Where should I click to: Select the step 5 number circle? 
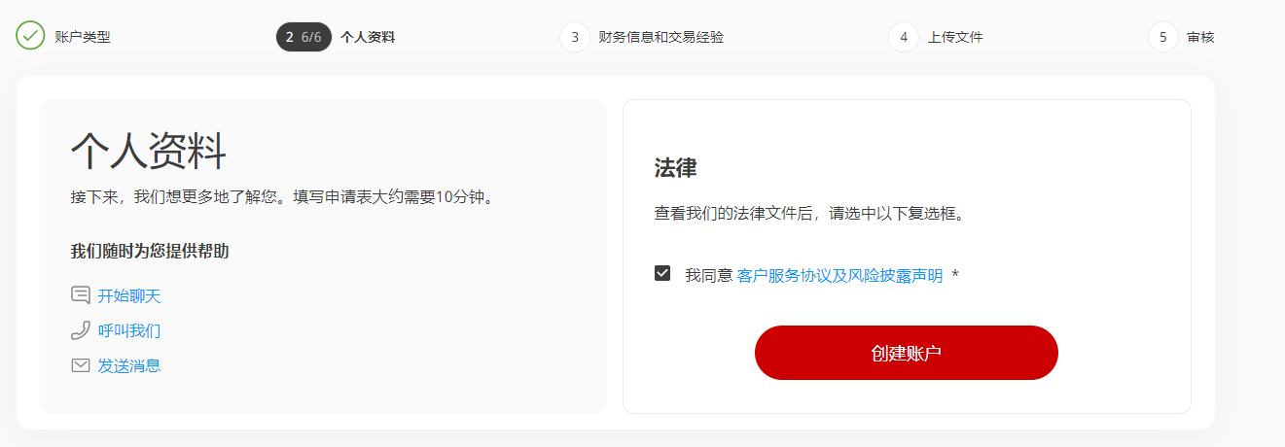tap(1163, 37)
